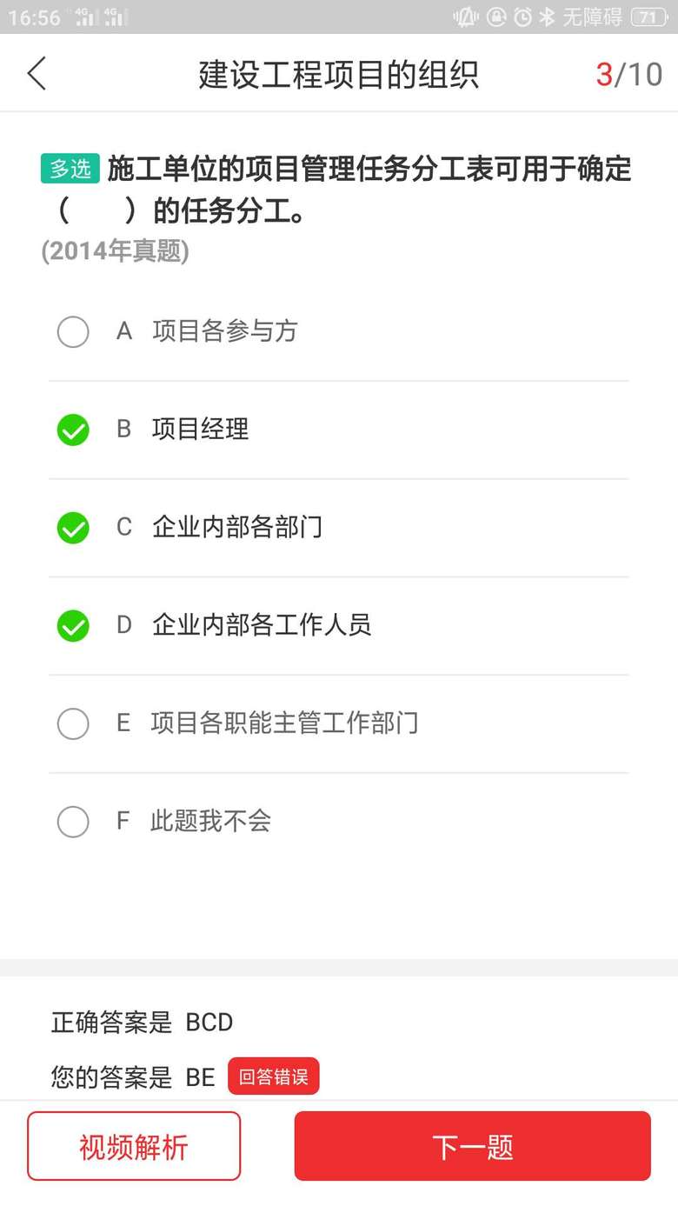Tap the 建设工程项目的组织 page title
Image resolution: width=678 pixels, height=1206 pixels.
point(338,75)
